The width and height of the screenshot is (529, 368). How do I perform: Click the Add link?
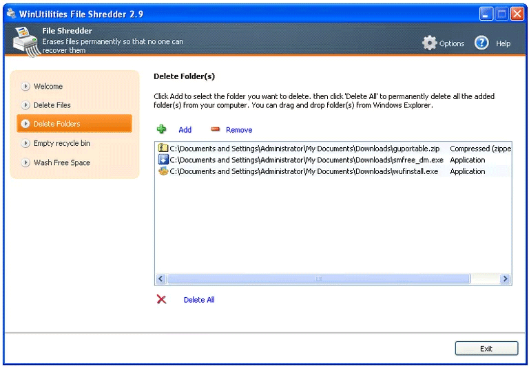click(x=185, y=130)
